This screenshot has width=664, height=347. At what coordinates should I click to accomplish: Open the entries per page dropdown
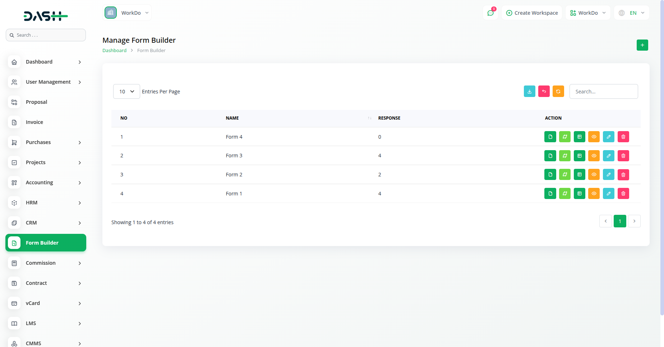tap(126, 92)
